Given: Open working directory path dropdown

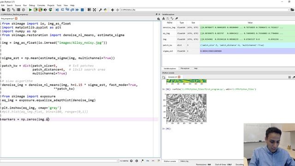Looking at the screenshot, I should click(x=289, y=10).
